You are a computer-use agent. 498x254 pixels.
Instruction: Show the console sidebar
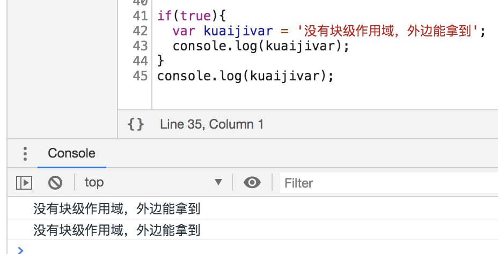coord(24,183)
